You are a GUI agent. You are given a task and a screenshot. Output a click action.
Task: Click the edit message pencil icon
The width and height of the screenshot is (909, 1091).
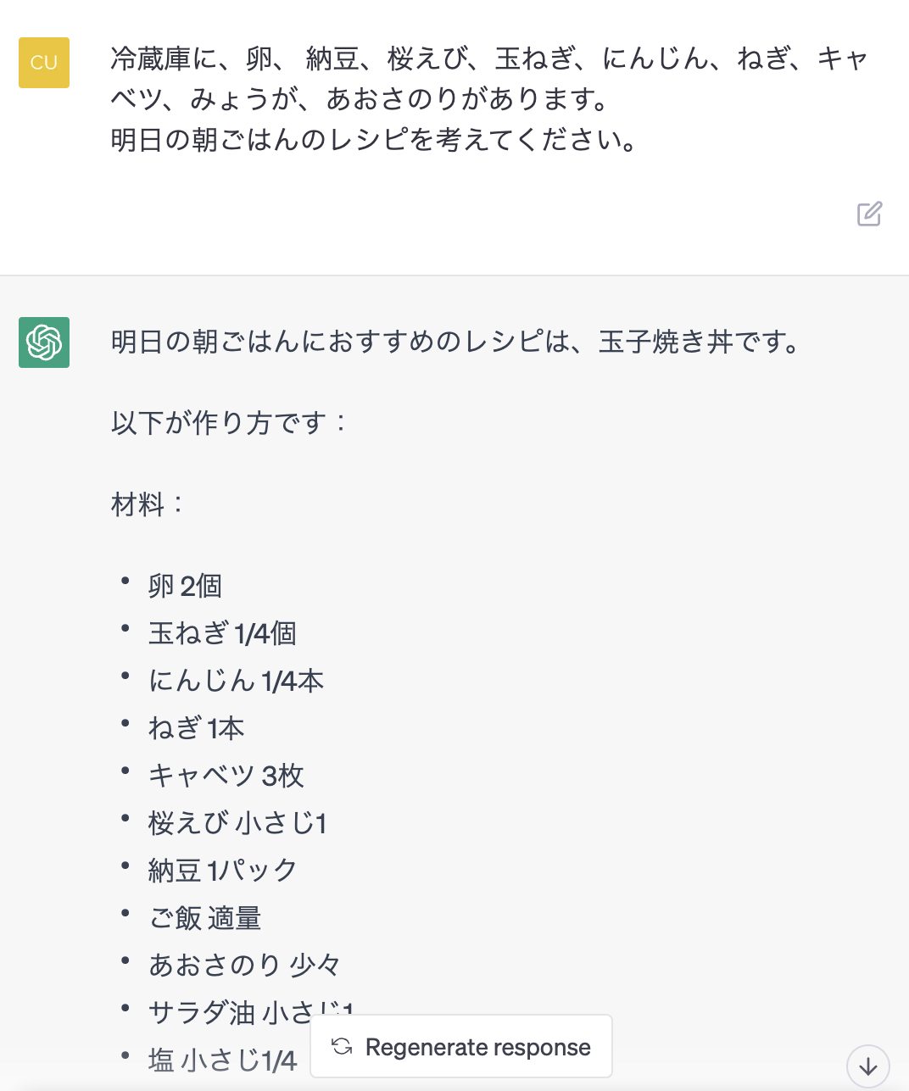pyautogui.click(x=869, y=214)
